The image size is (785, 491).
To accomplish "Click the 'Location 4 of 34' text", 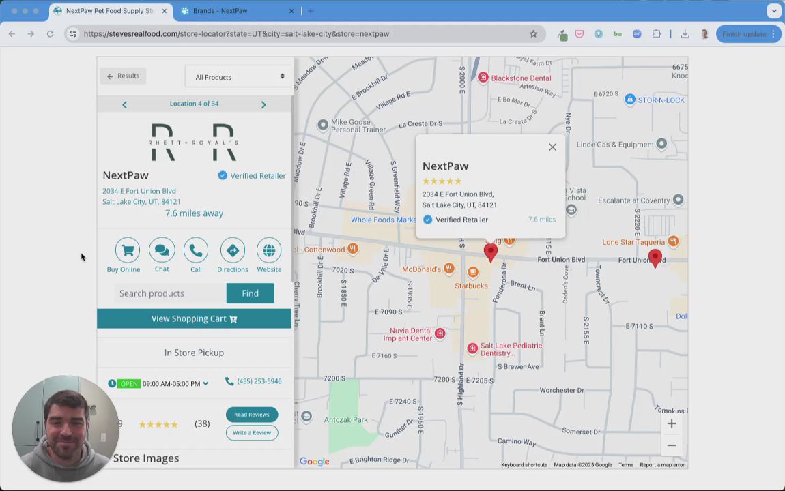I will click(195, 104).
